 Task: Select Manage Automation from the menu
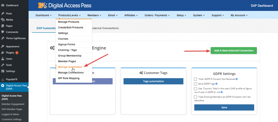[x=70, y=67]
